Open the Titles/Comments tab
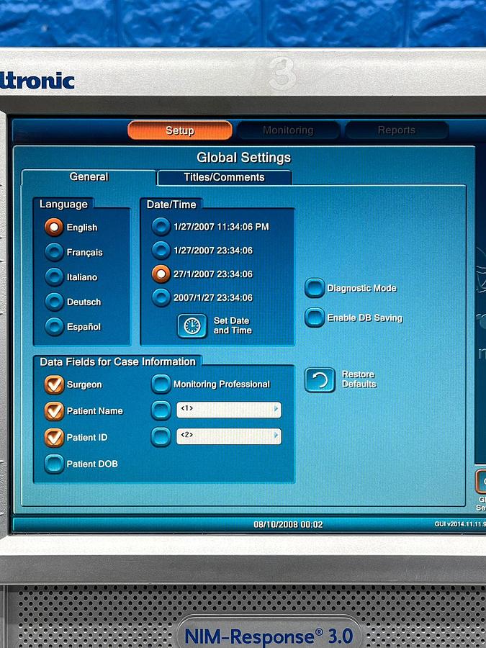486x648 pixels. click(224, 177)
